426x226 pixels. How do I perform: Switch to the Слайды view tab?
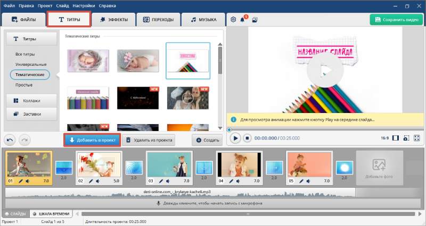tap(15, 214)
